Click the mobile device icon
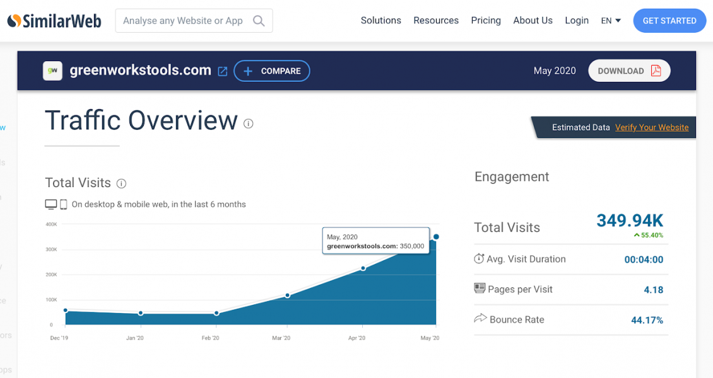 pos(64,205)
